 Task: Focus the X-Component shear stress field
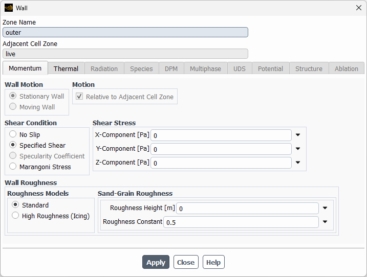tap(221, 135)
